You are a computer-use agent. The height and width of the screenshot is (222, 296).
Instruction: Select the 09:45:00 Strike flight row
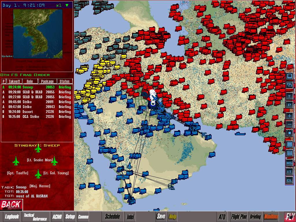(37, 102)
